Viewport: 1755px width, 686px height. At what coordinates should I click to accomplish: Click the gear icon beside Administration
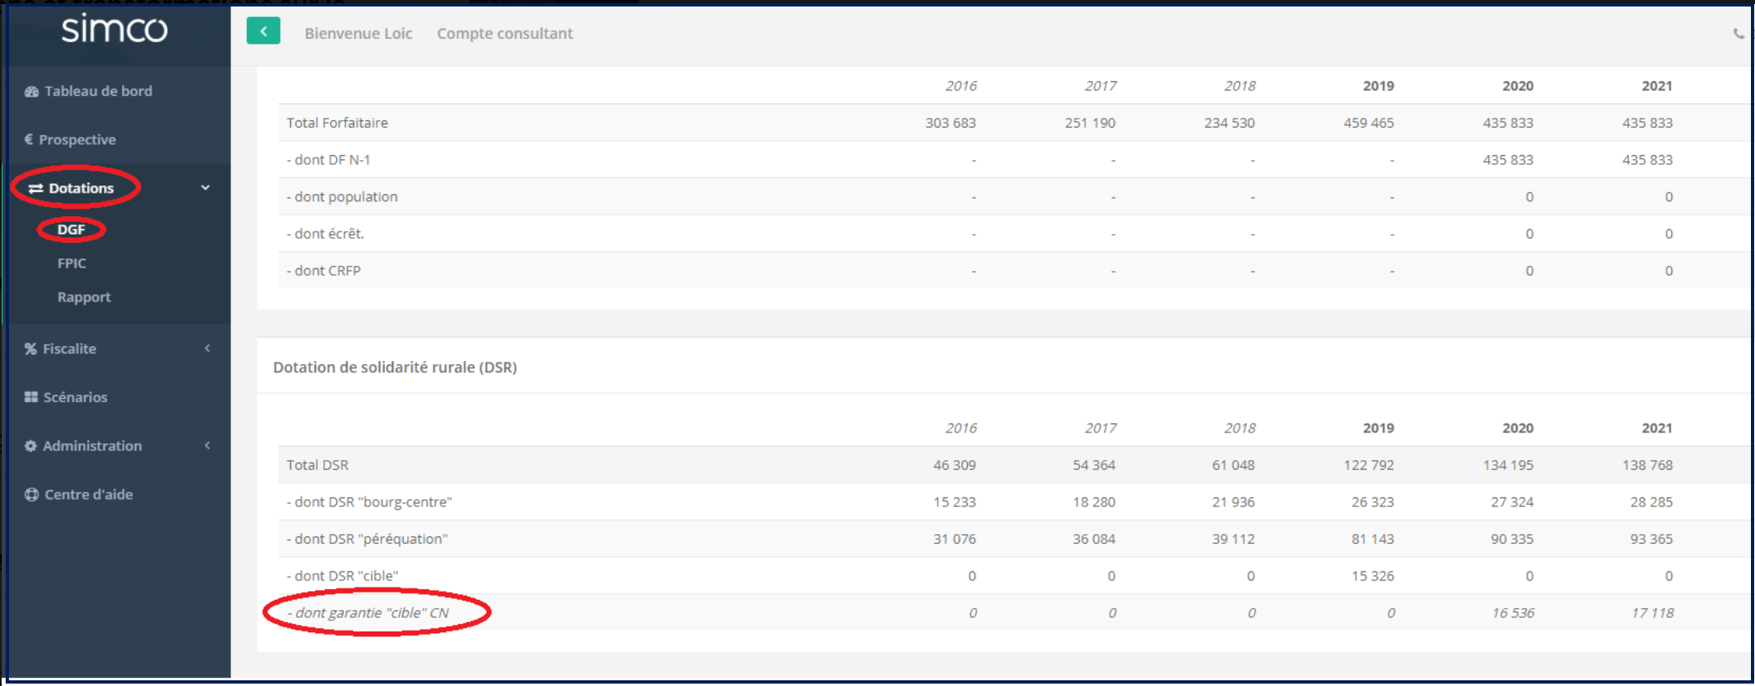31,445
